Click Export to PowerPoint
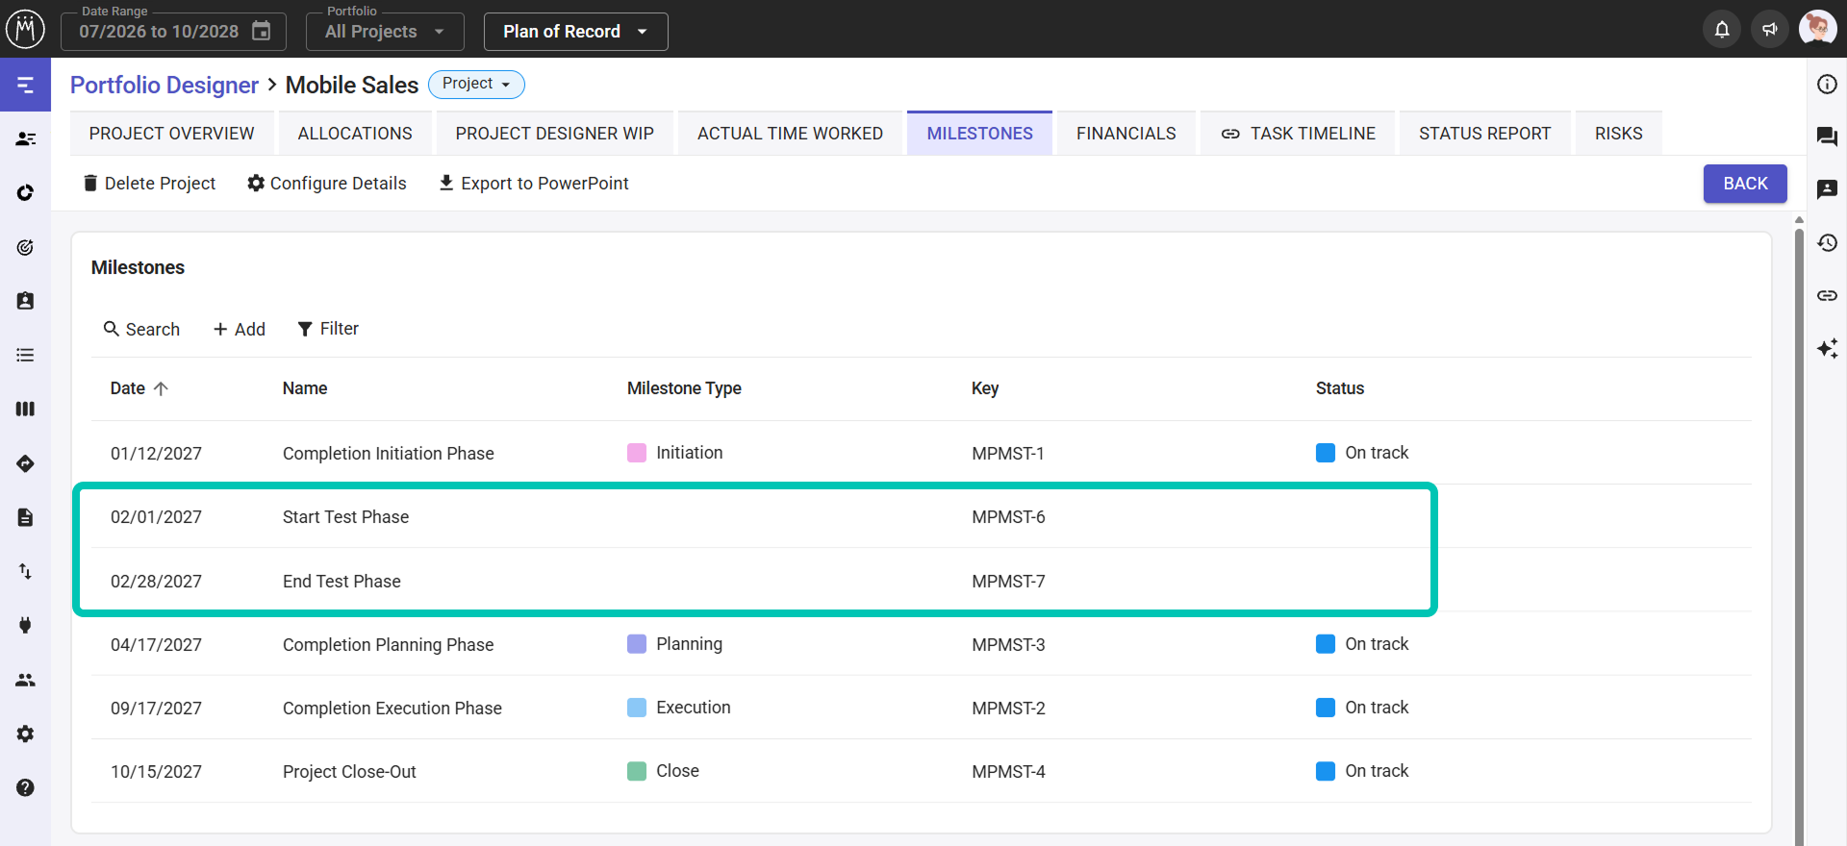This screenshot has width=1847, height=846. tap(534, 184)
